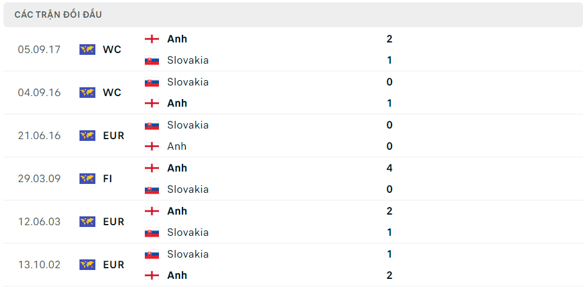
Task: Click the competition icon for the 21.06.16 match
Action: 87,136
